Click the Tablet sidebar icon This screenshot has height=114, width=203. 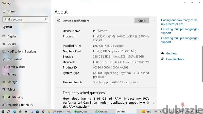pos(4,90)
